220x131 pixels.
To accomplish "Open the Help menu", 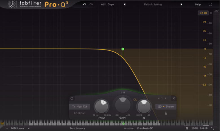I will 198,5.
